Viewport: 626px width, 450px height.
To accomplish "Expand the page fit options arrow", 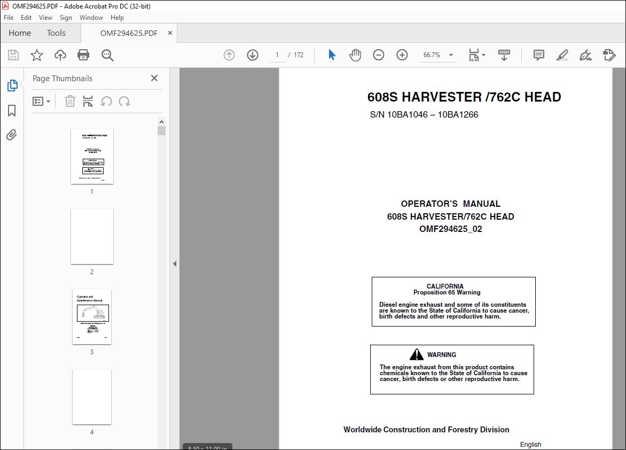I will click(483, 55).
